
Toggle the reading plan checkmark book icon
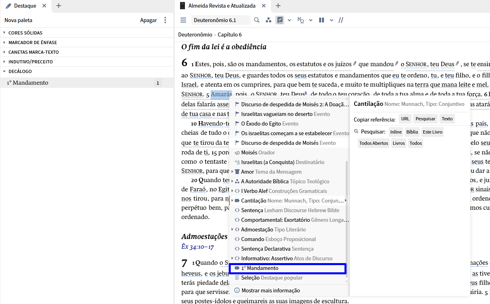pos(280,20)
